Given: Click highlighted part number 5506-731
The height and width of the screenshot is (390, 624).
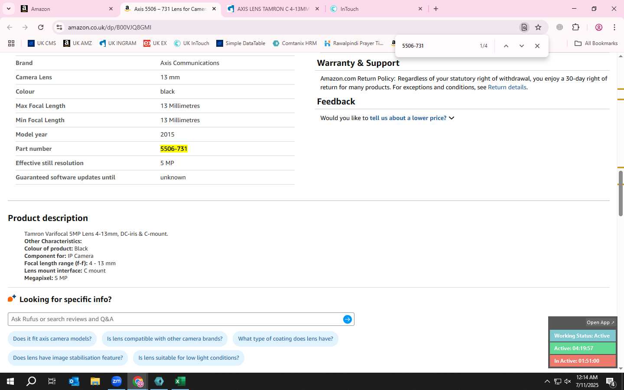Looking at the screenshot, I should click(x=174, y=149).
